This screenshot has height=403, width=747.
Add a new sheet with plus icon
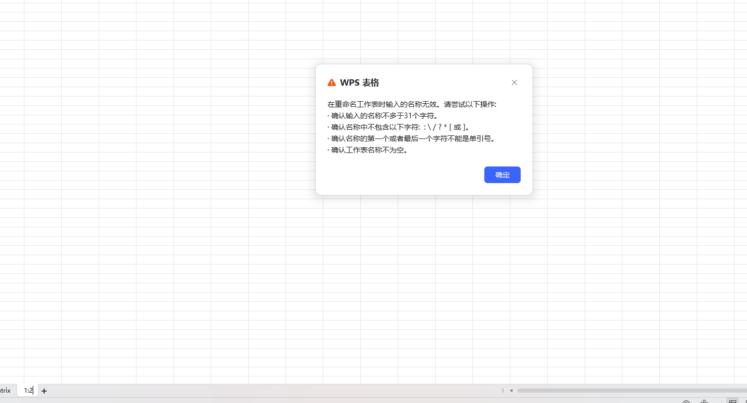pyautogui.click(x=44, y=391)
